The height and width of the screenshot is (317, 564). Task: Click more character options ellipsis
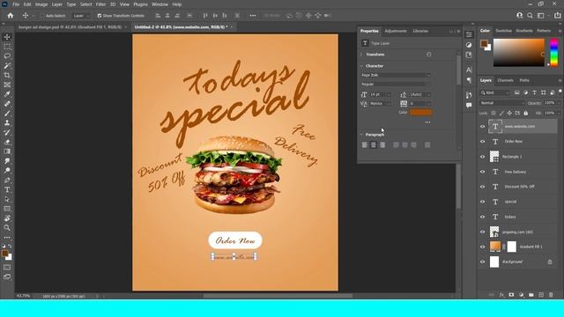427,122
